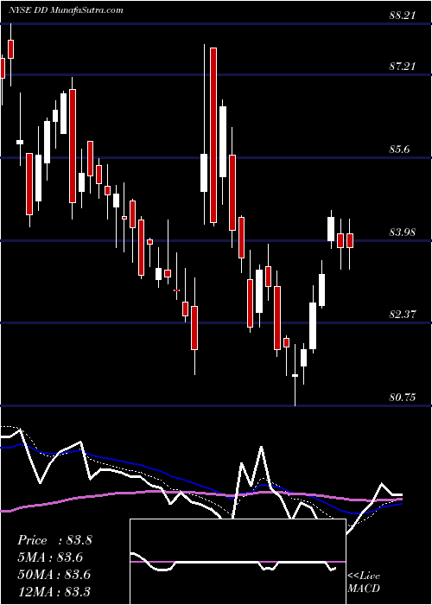Click the Price : 83.8 readout
Screen dimensions: 432x605
click(x=54, y=540)
